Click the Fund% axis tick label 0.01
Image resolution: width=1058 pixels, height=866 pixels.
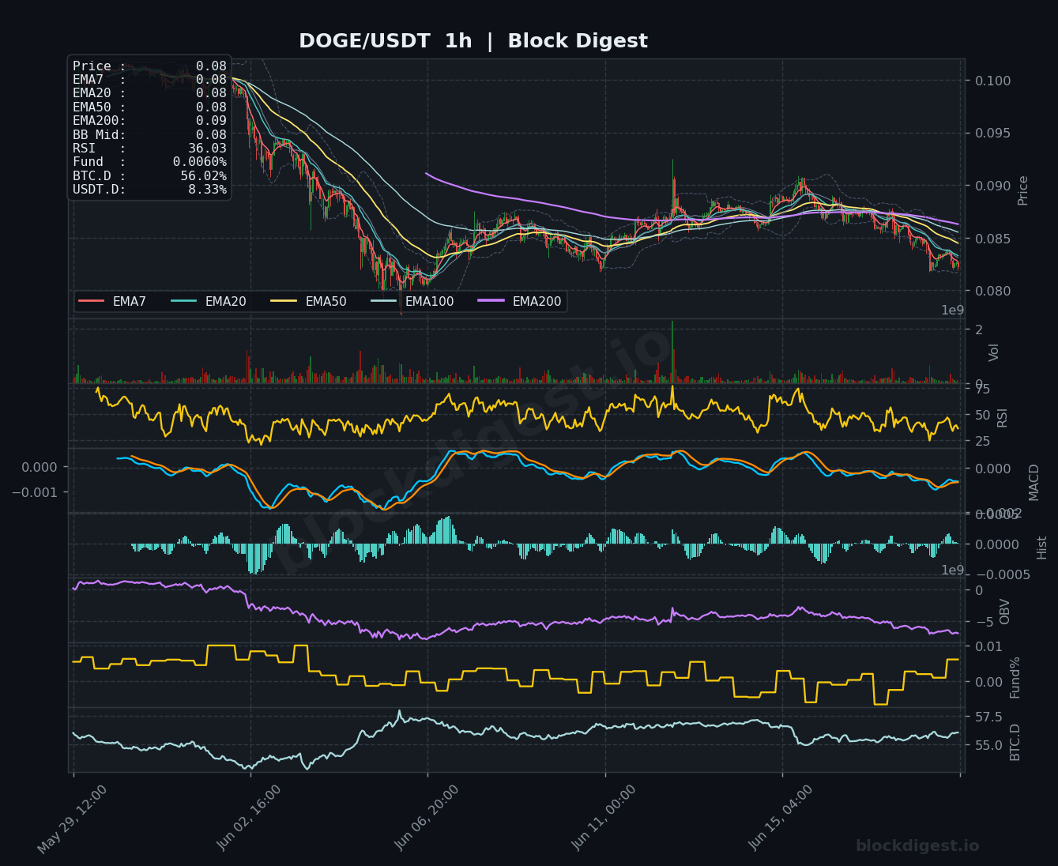tap(988, 647)
